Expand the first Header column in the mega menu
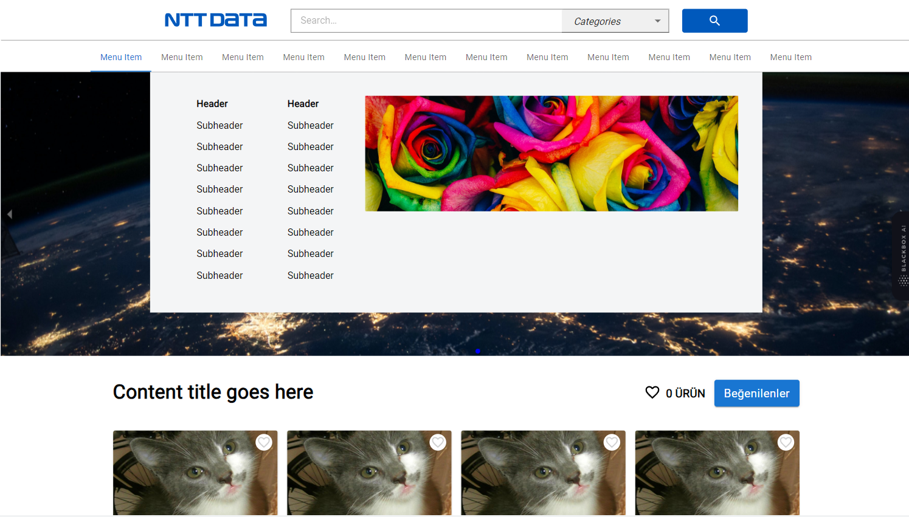 point(212,104)
